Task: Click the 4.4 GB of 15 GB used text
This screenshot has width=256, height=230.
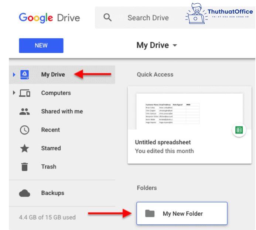Action: coord(47,217)
